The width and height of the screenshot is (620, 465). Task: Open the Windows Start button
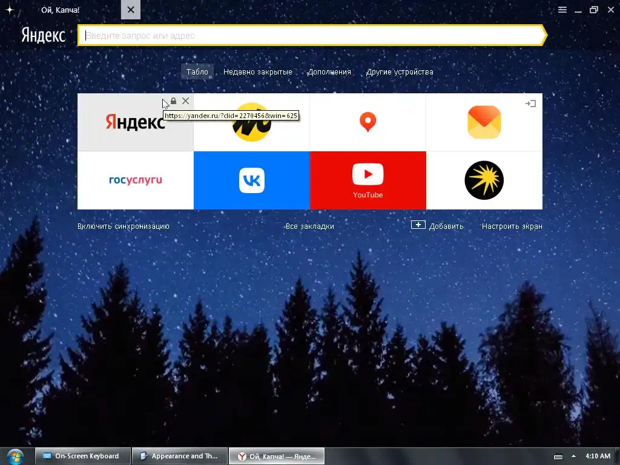click(x=15, y=457)
